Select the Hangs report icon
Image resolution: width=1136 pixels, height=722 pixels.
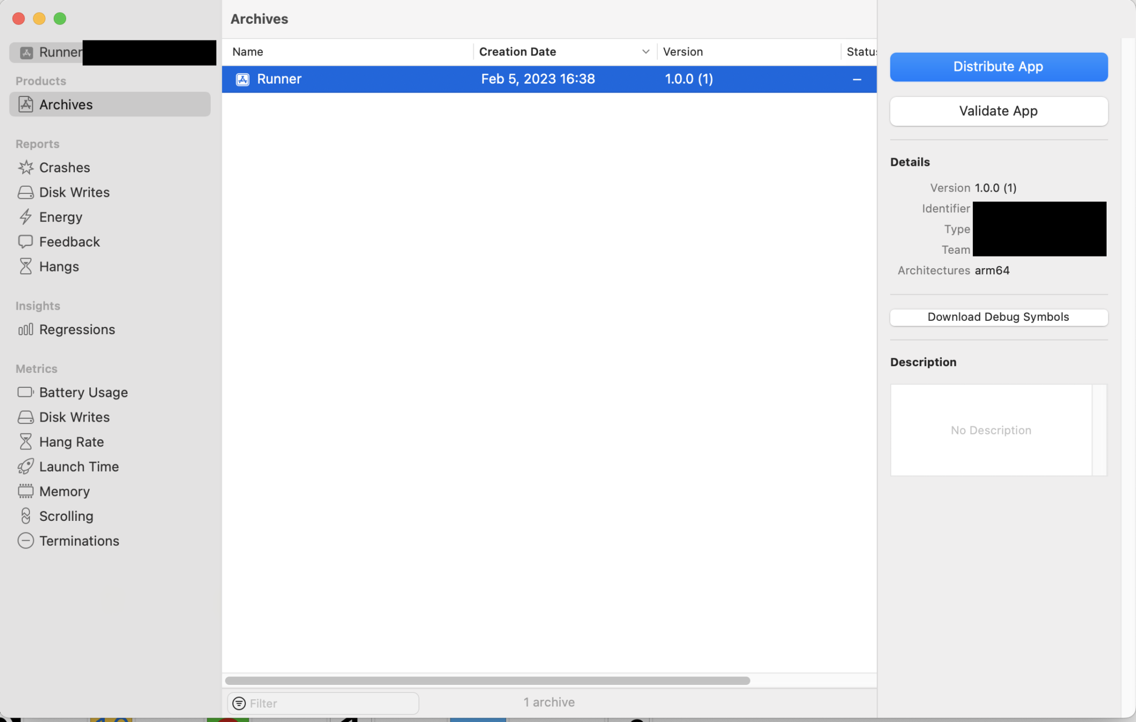tap(26, 266)
